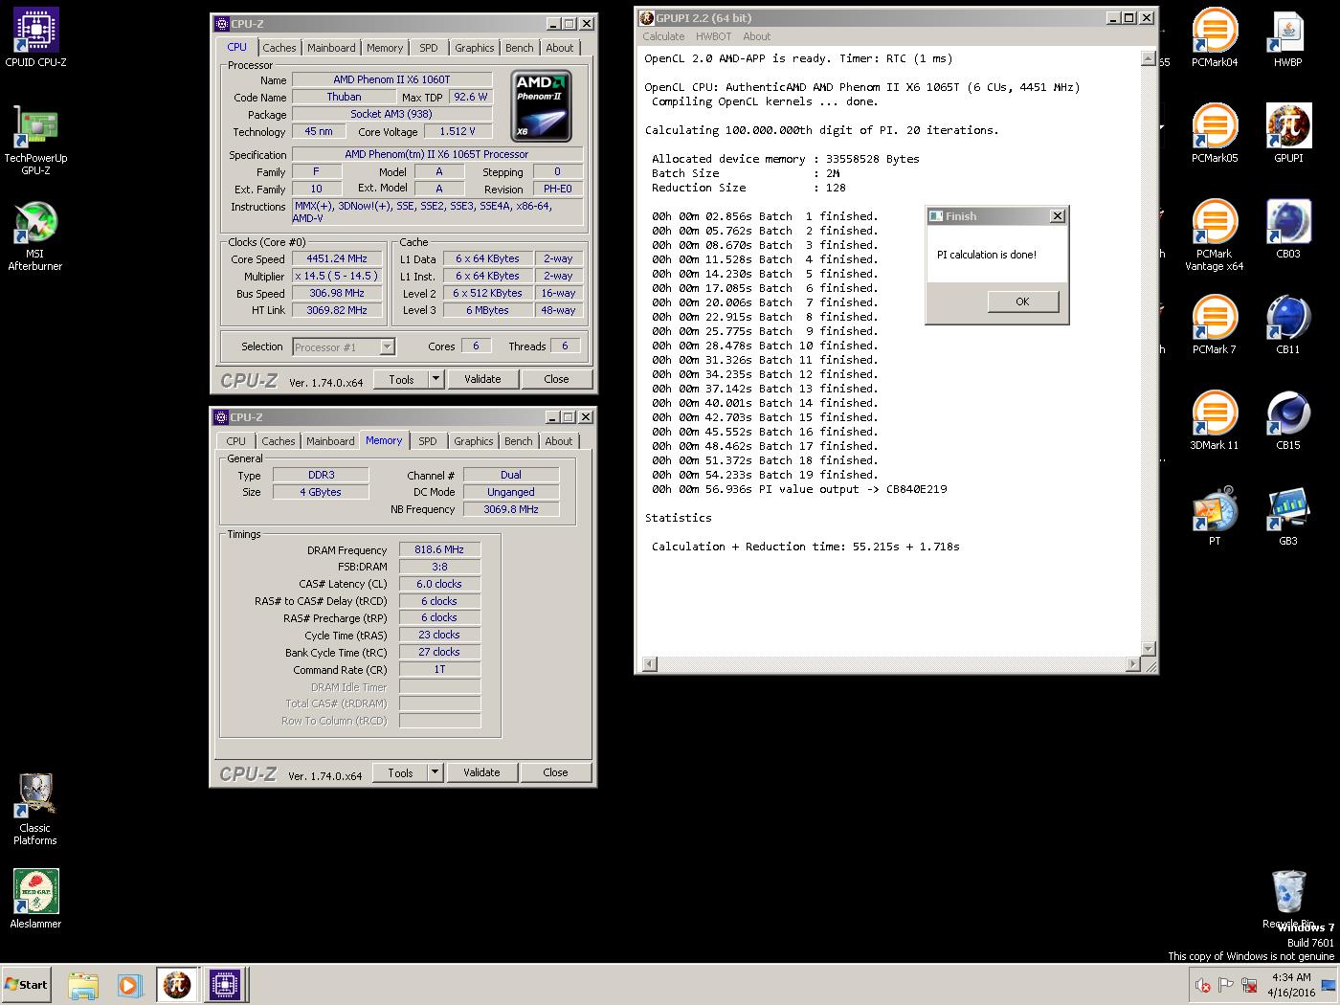Expand Processor #1 selection dropdown
This screenshot has width=1340, height=1005.
pyautogui.click(x=387, y=347)
